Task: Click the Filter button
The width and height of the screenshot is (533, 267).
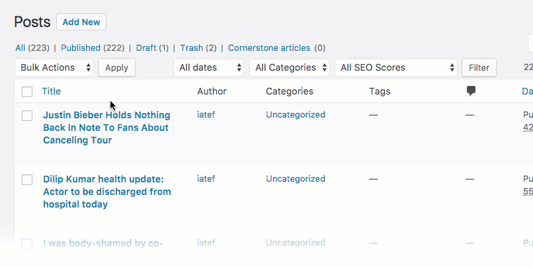Action: 479,67
